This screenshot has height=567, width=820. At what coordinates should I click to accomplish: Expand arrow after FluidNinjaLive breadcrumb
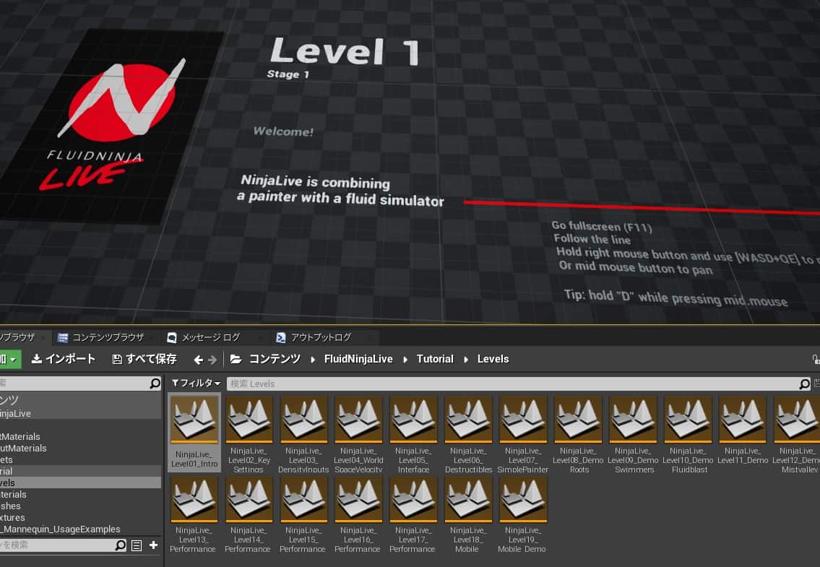pos(405,360)
